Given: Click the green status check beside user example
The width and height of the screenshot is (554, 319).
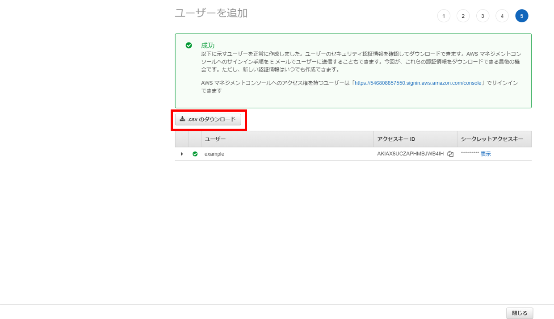Looking at the screenshot, I should 195,154.
